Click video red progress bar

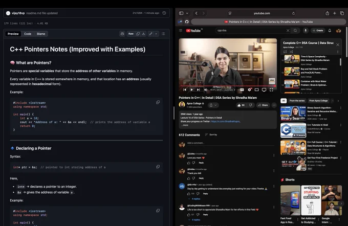coord(228,86)
